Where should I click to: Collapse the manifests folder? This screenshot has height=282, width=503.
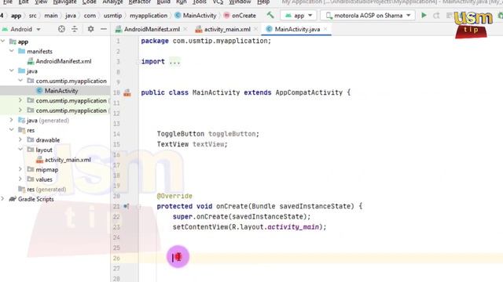12,51
